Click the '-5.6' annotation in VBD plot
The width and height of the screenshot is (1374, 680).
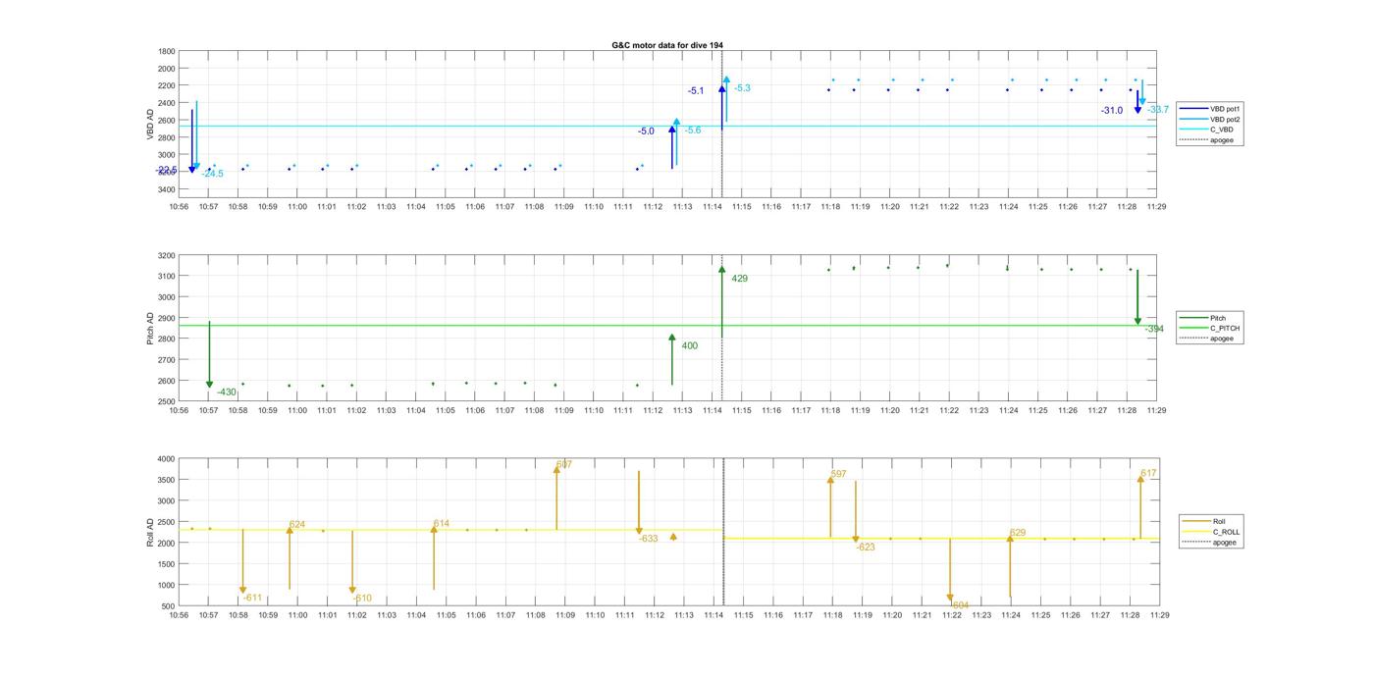[x=693, y=131]
